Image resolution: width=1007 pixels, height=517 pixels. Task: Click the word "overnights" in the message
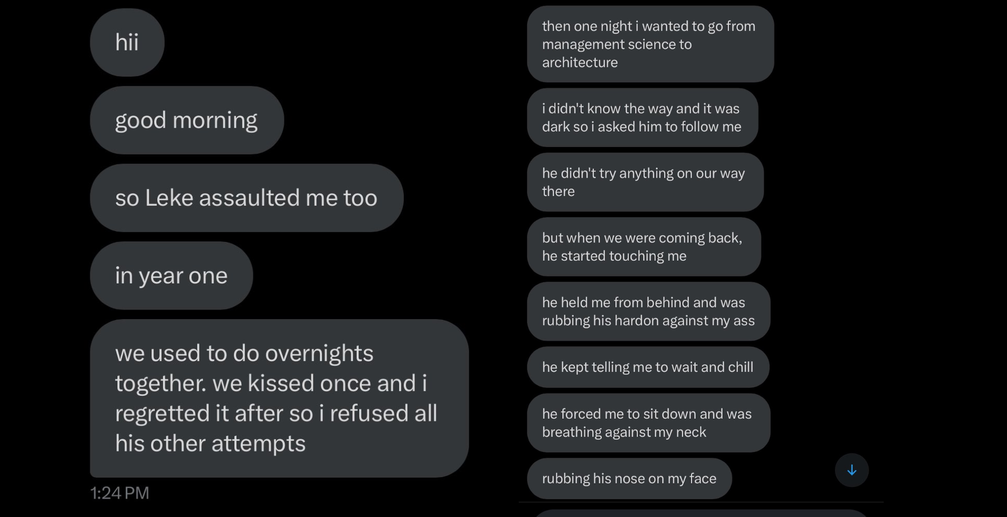[x=319, y=353]
